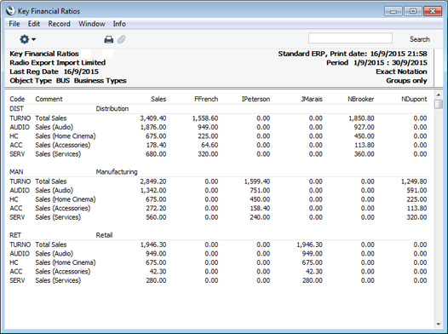
Task: Select the JMarais column header
Action: click(312, 99)
